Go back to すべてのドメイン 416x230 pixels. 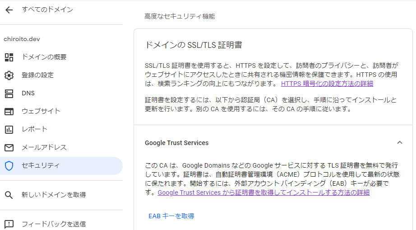tap(47, 10)
